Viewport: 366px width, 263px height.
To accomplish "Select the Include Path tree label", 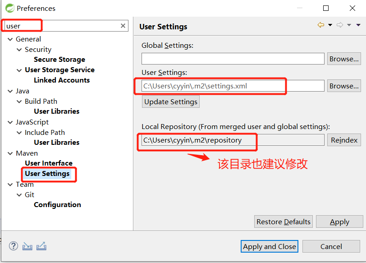I will coord(45,133).
